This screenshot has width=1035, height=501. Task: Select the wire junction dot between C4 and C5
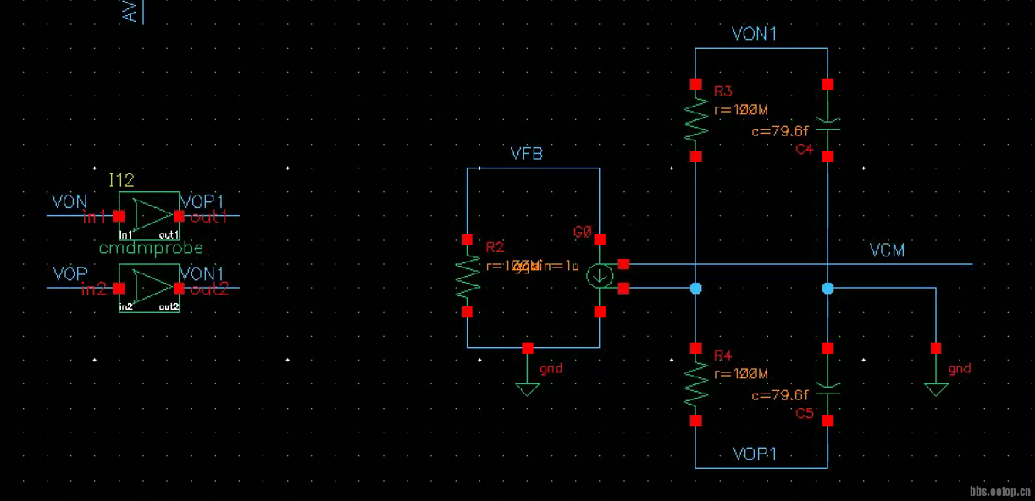coord(828,289)
